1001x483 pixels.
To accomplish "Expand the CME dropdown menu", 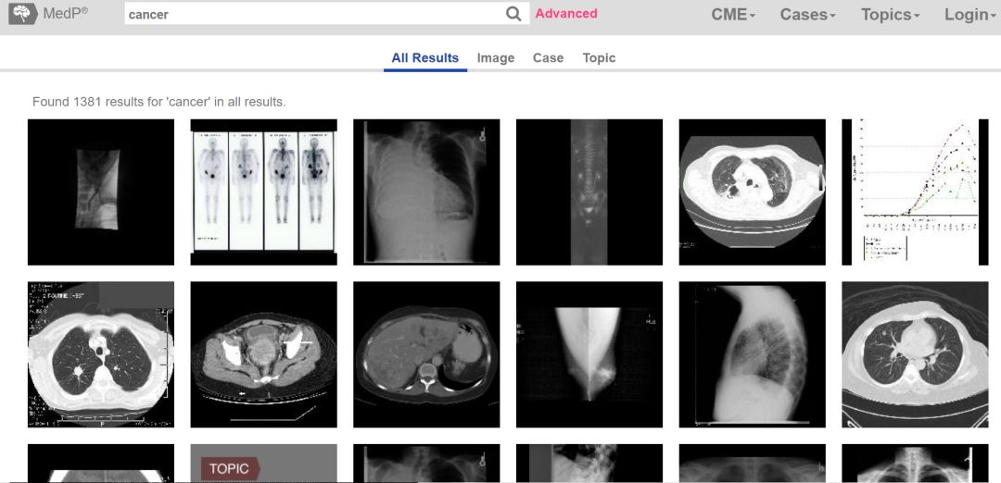I will click(x=733, y=15).
